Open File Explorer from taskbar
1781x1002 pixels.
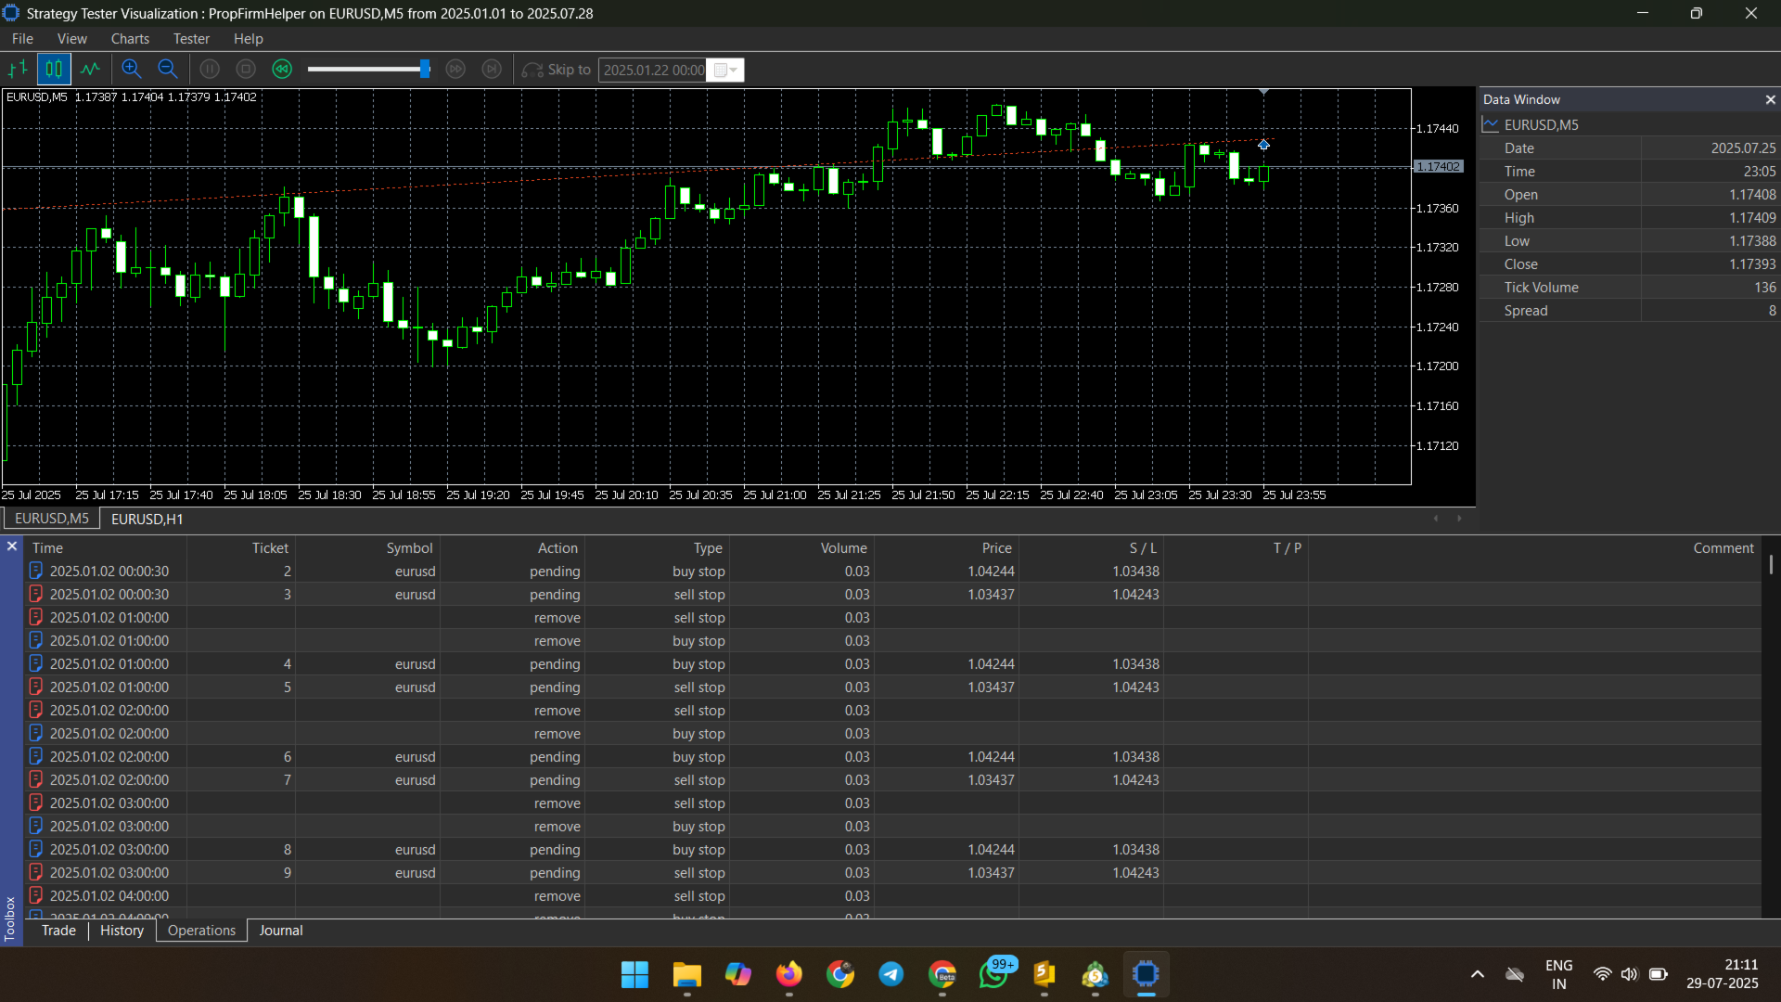686,974
